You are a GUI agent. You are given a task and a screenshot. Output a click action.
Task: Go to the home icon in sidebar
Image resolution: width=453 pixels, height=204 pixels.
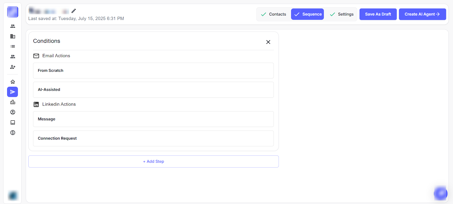[x=13, y=82]
